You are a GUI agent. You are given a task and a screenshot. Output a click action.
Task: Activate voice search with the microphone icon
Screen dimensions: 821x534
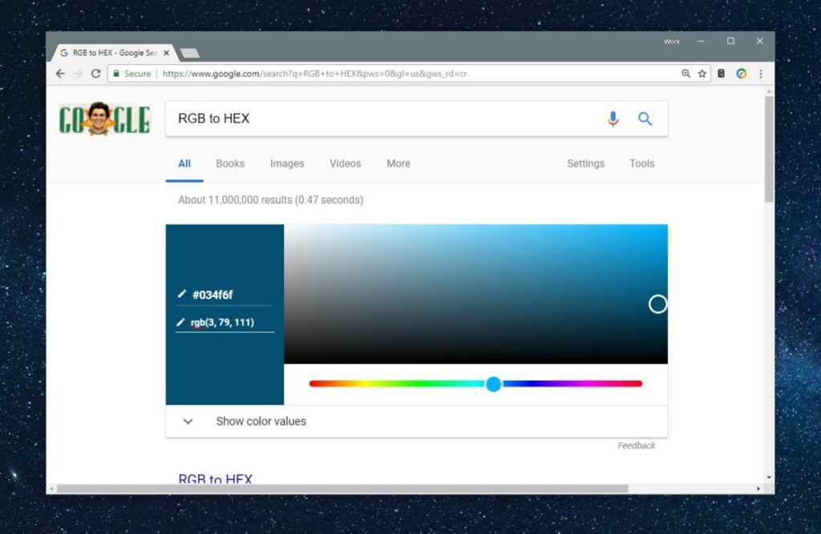613,118
